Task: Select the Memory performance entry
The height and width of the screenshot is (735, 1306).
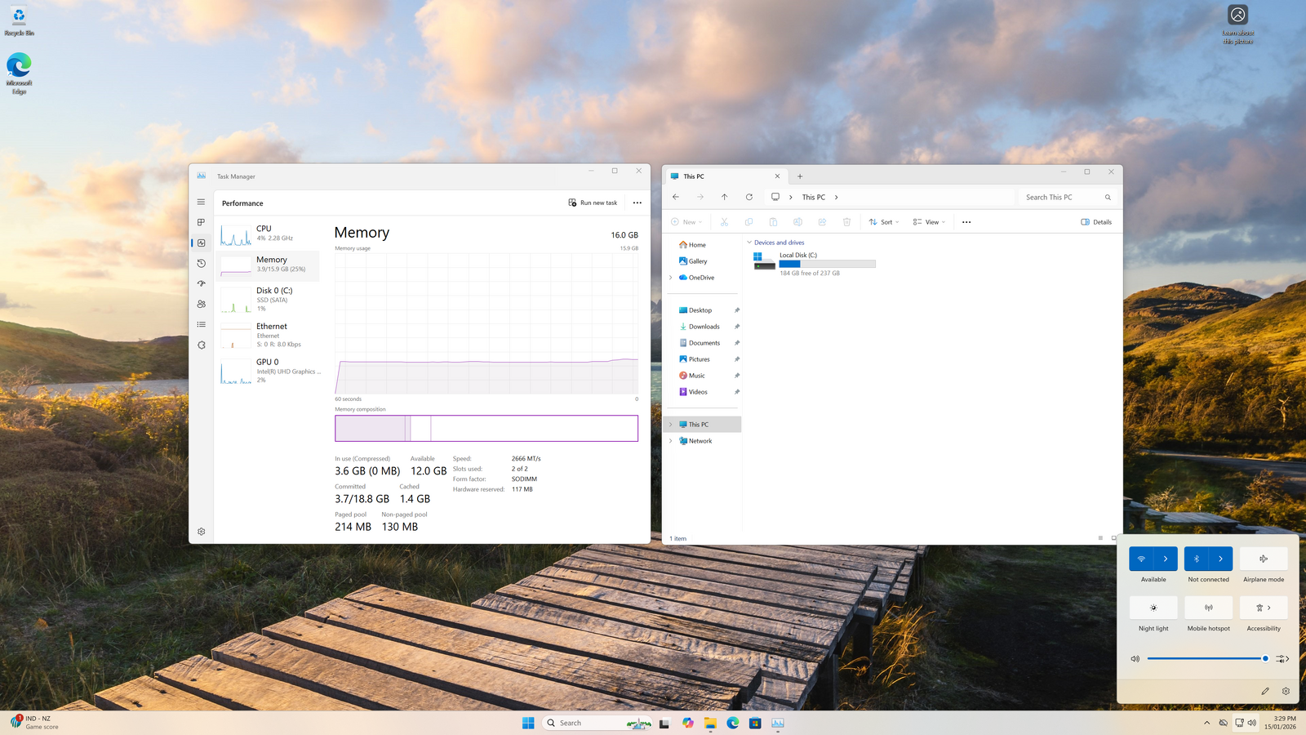Action: 269,265
